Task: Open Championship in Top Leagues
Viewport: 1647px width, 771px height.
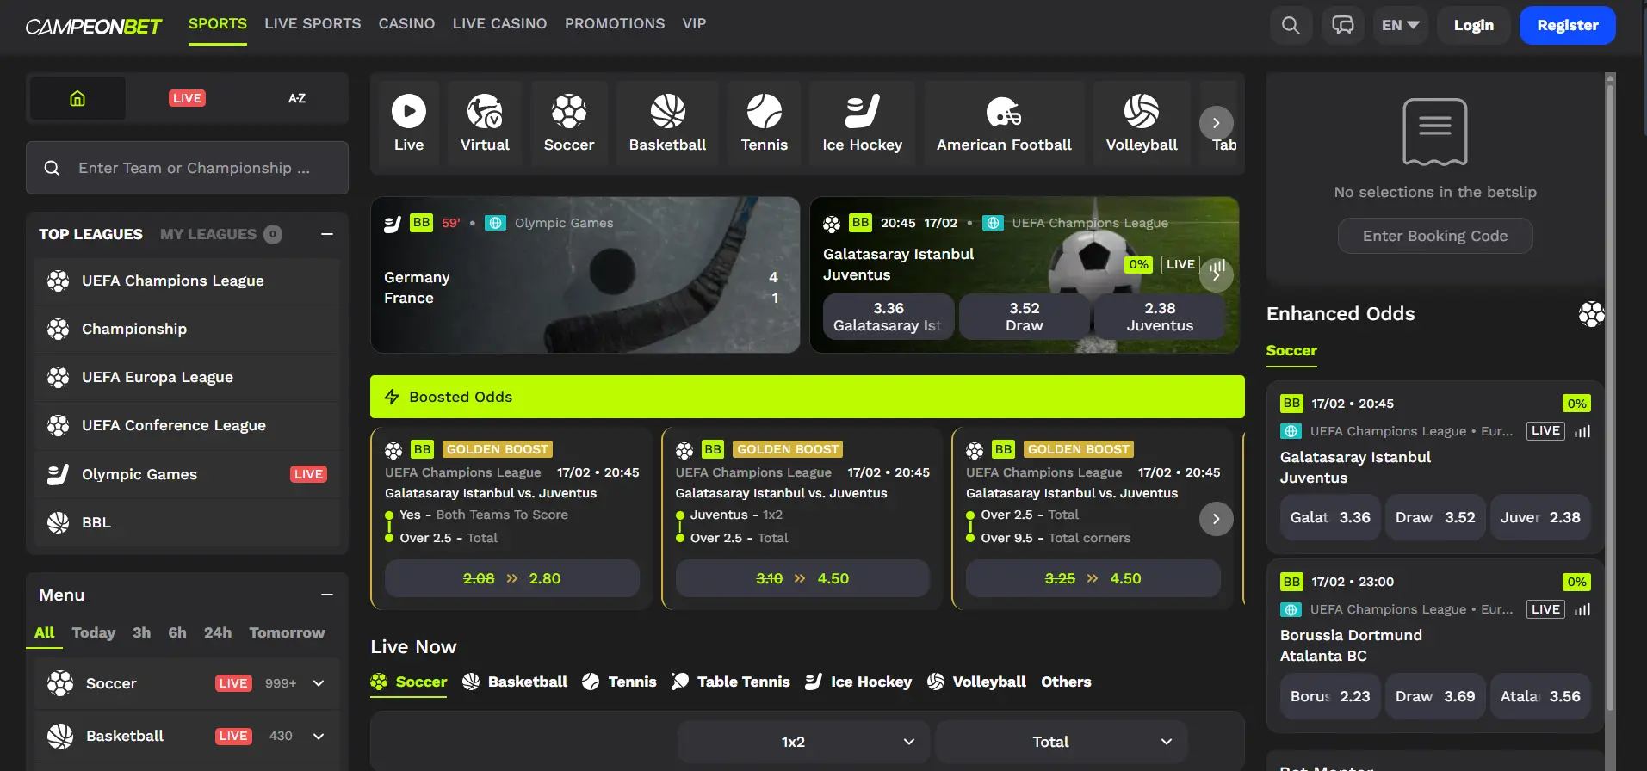Action: tap(187, 329)
